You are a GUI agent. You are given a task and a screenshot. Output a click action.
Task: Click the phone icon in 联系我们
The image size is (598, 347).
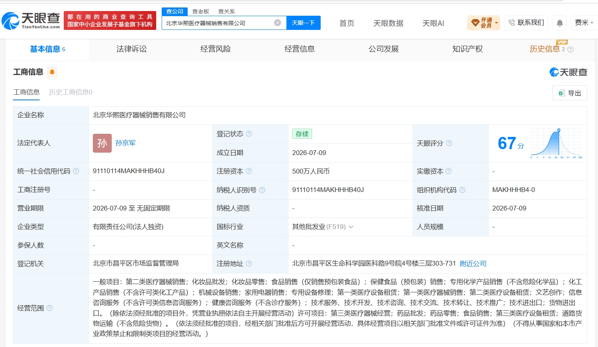coord(511,23)
